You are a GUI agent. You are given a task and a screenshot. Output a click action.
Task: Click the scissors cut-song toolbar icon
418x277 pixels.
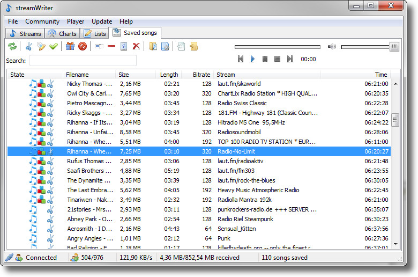coord(29,47)
